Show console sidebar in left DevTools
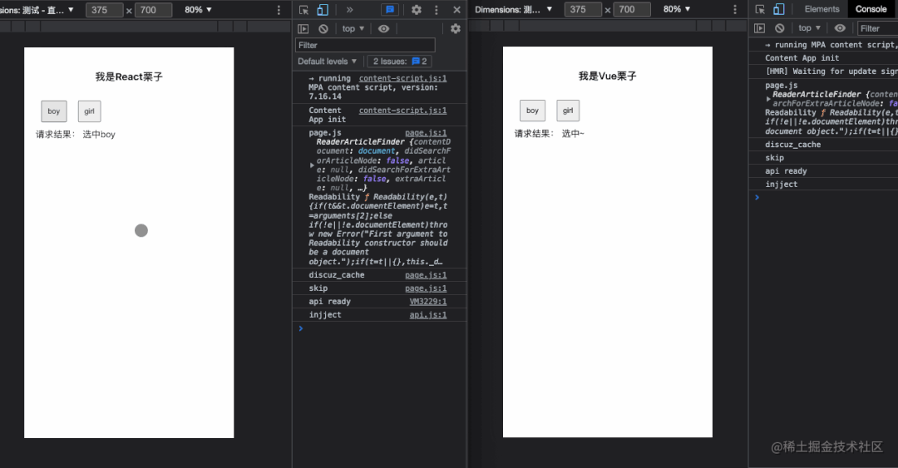898x468 pixels. (x=303, y=28)
